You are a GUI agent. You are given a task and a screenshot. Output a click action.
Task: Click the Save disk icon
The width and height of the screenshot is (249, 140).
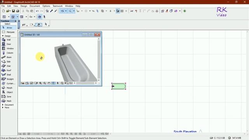[x=13, y=11]
